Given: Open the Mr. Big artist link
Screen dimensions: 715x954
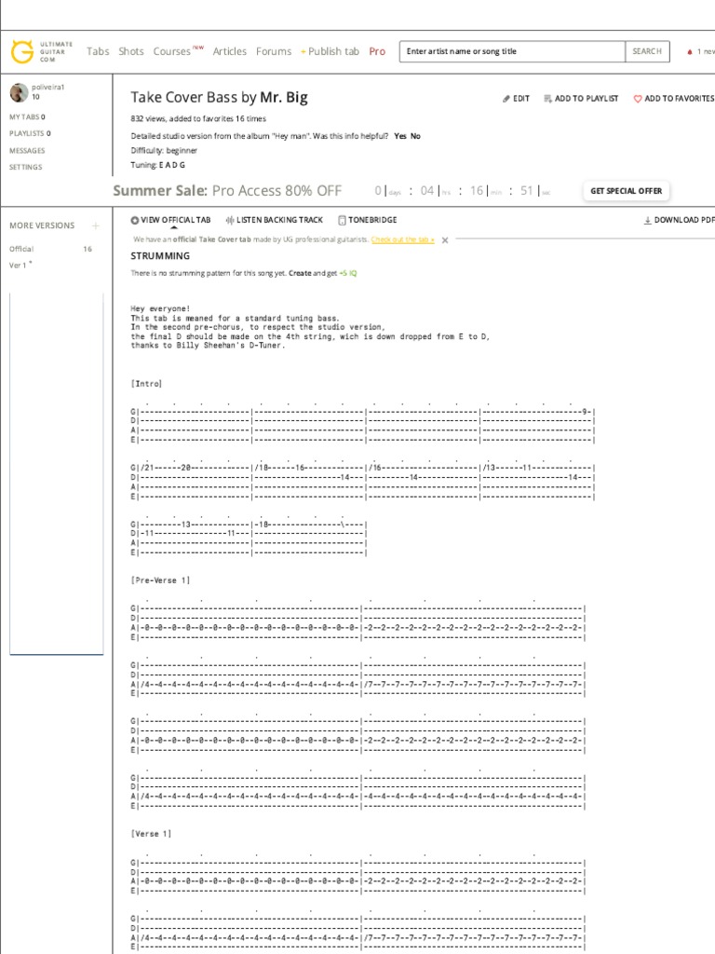Looking at the screenshot, I should 284,97.
